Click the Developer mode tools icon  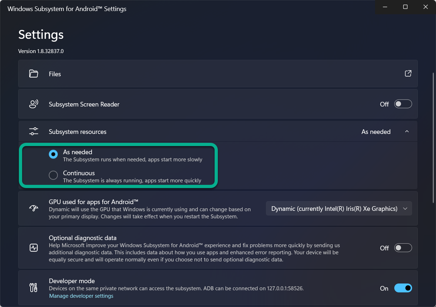click(x=34, y=288)
